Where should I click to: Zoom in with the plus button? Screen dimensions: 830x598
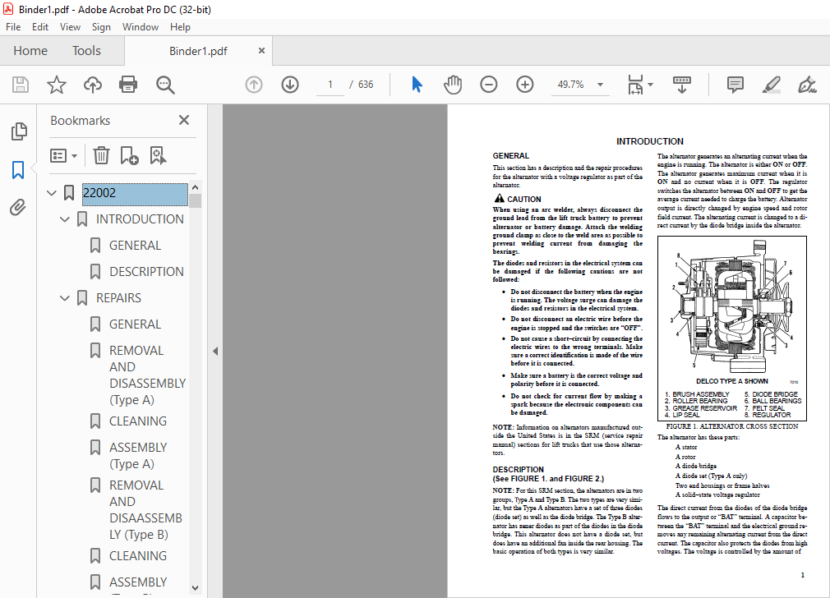point(524,85)
